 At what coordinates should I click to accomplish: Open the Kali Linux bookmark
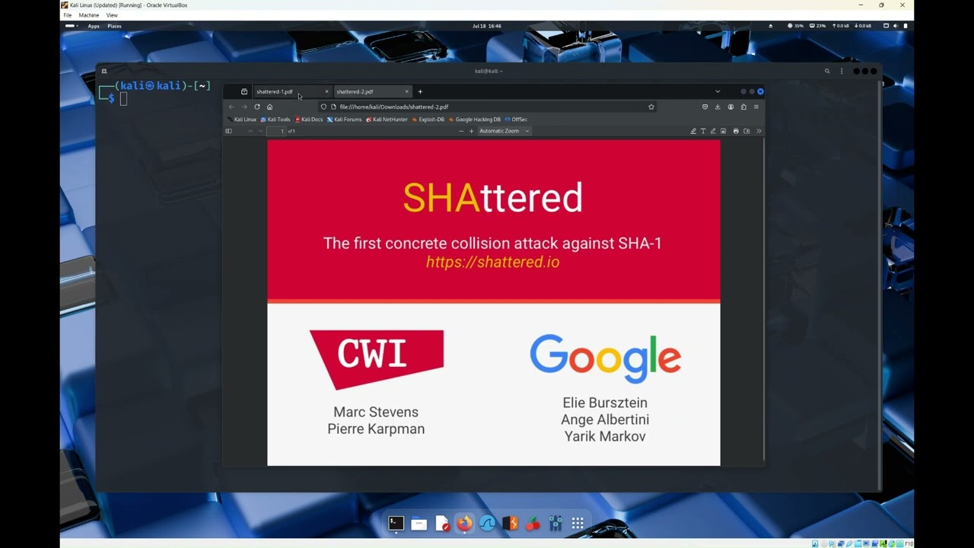point(242,119)
